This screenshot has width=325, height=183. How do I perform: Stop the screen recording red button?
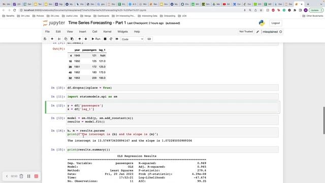tap(36, 176)
